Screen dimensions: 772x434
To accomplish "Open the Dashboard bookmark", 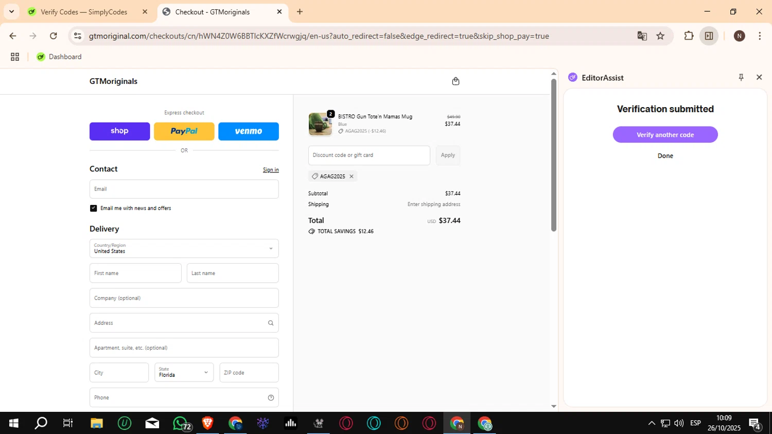I will (x=59, y=57).
